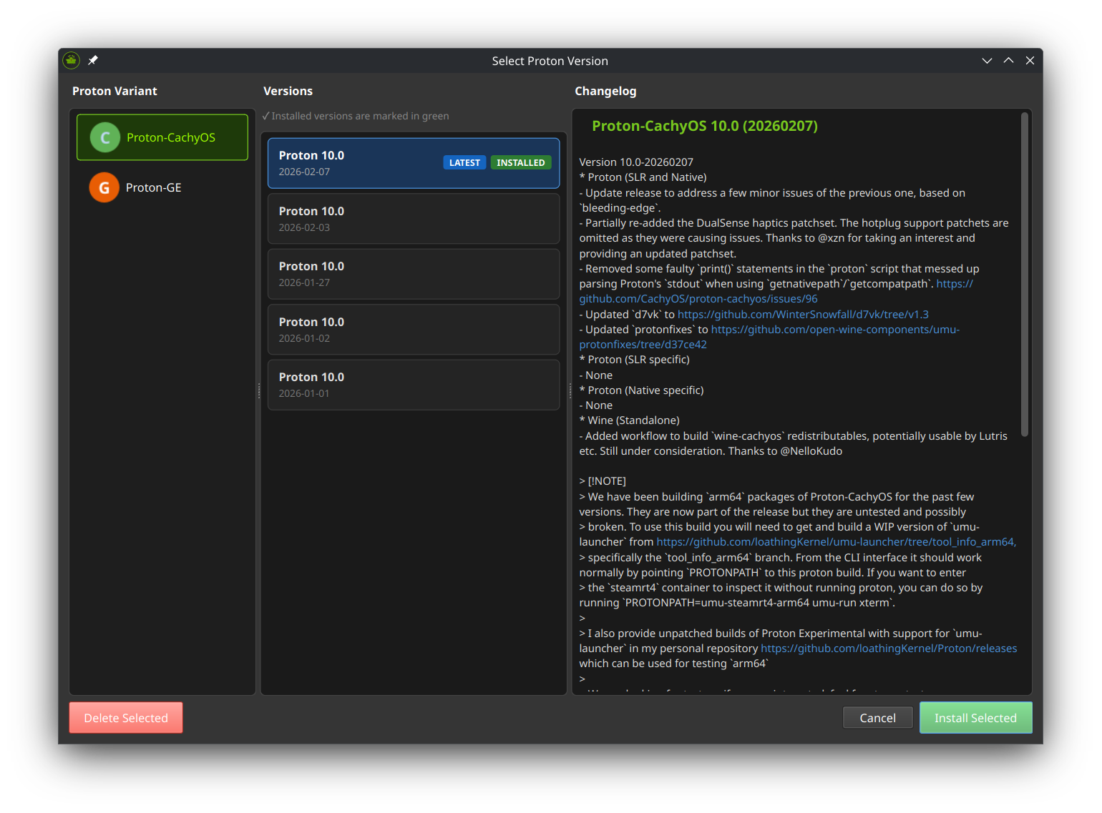Viewport: 1102px width, 813px height.
Task: Click the splitter handle between Versions and Changelog
Action: click(x=570, y=390)
